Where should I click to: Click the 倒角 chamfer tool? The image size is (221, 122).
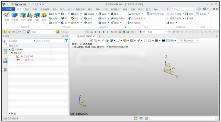(53, 18)
